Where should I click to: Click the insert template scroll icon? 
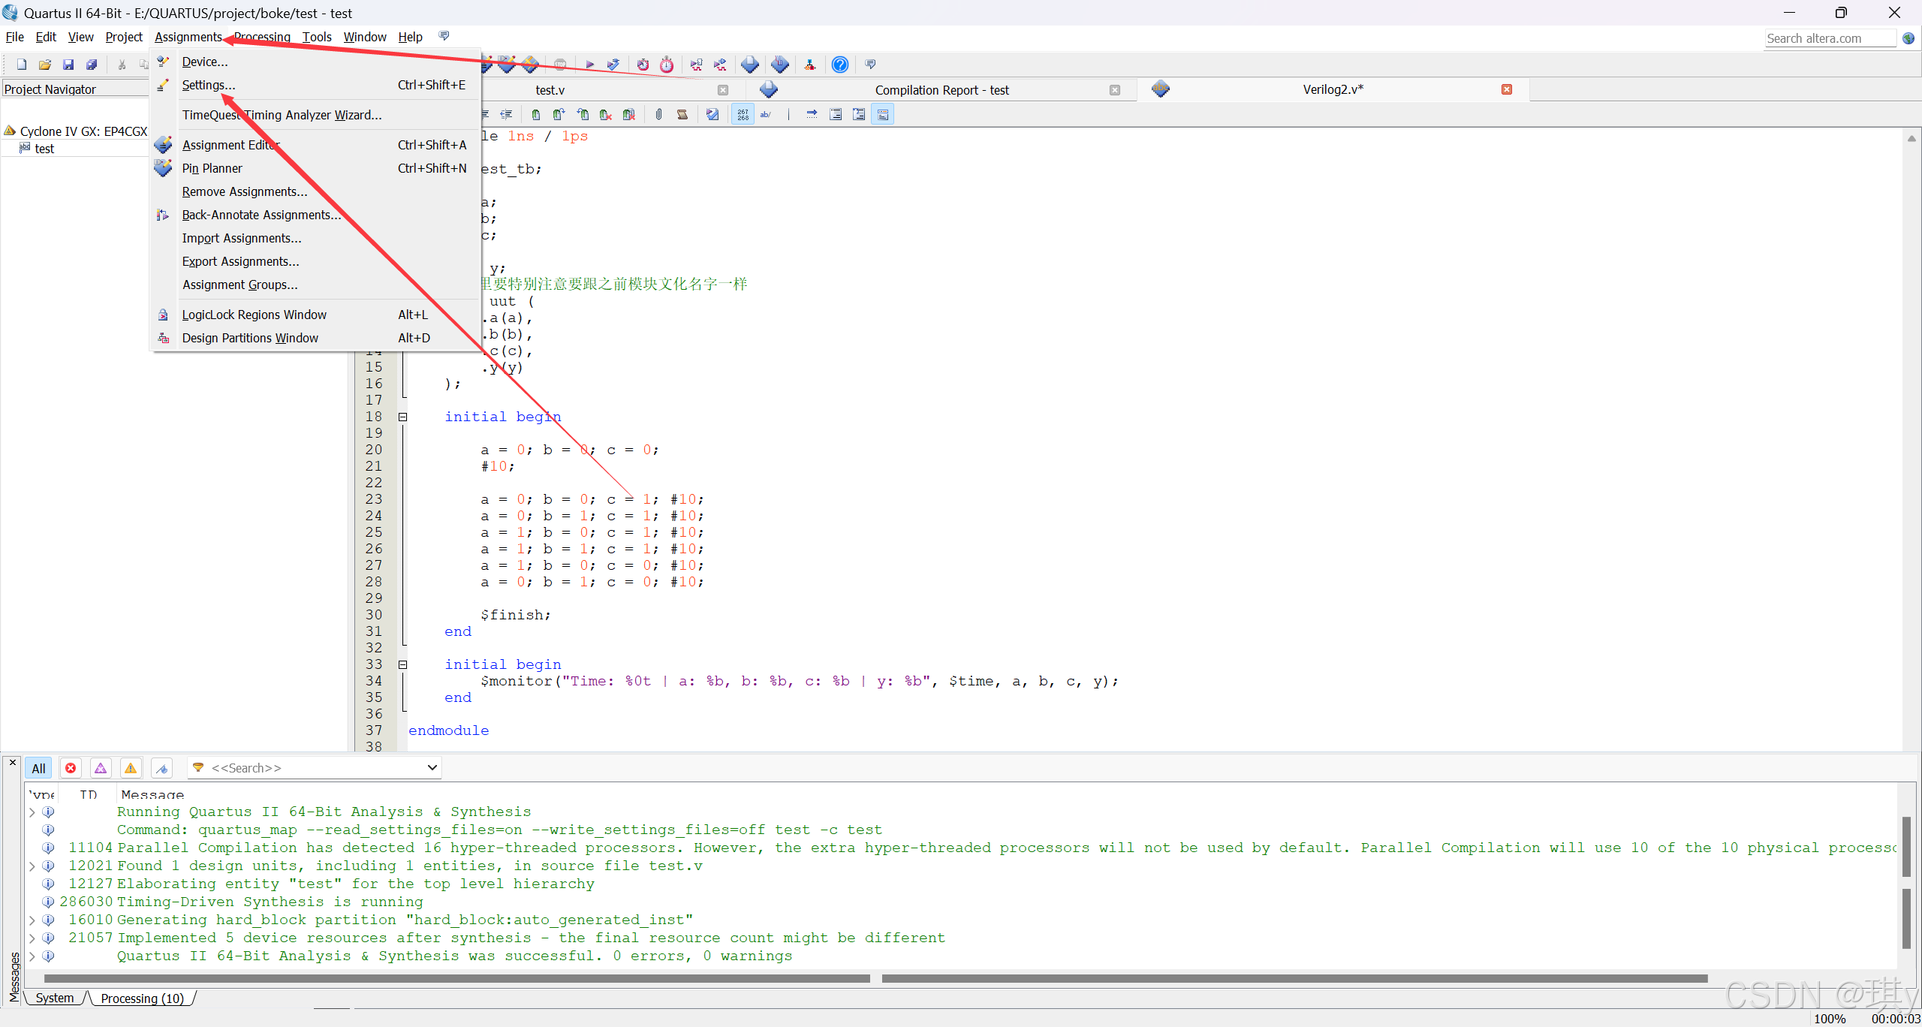pos(682,114)
